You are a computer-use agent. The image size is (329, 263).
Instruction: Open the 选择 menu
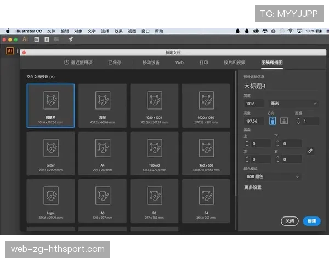105,31
